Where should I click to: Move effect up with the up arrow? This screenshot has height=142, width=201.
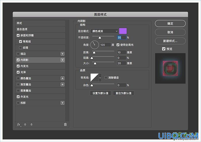point(25,124)
